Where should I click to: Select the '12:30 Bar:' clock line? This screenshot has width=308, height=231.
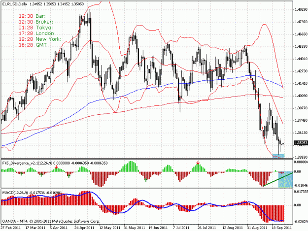(32, 16)
